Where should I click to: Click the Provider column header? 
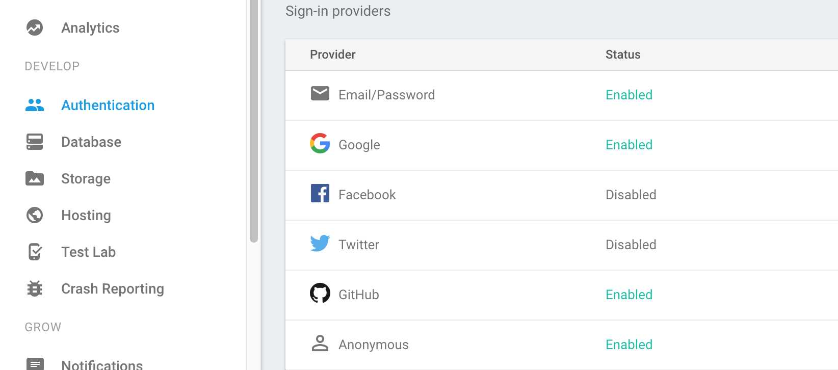pyautogui.click(x=333, y=55)
